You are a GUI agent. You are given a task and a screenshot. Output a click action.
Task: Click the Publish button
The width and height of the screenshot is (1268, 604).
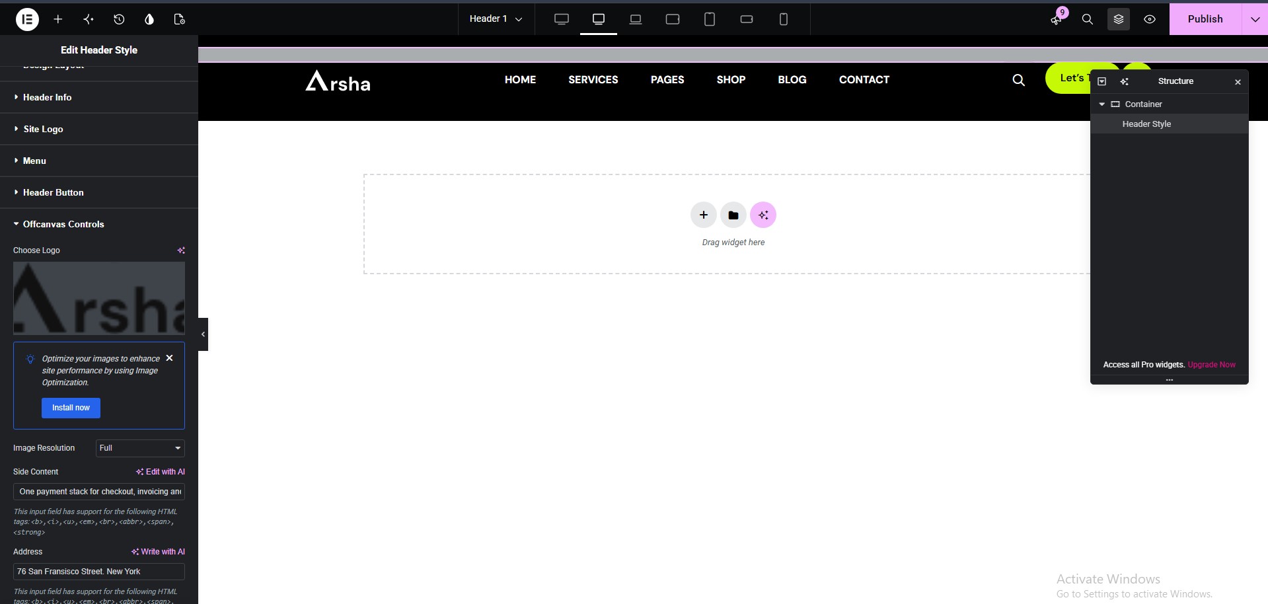pyautogui.click(x=1205, y=19)
